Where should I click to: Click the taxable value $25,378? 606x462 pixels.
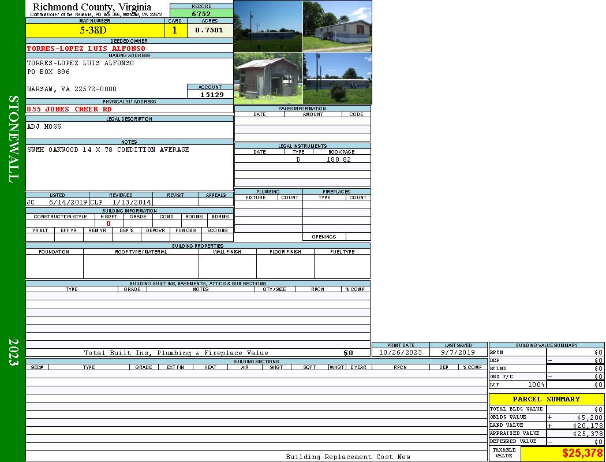click(582, 453)
